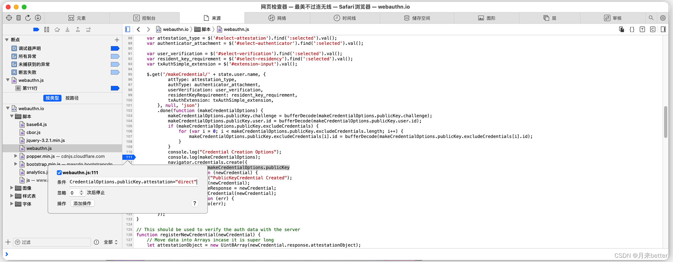The height and width of the screenshot is (262, 673).
Task: Toggle the 未捕获到的异常 breakpoint marker
Action: pos(115,64)
